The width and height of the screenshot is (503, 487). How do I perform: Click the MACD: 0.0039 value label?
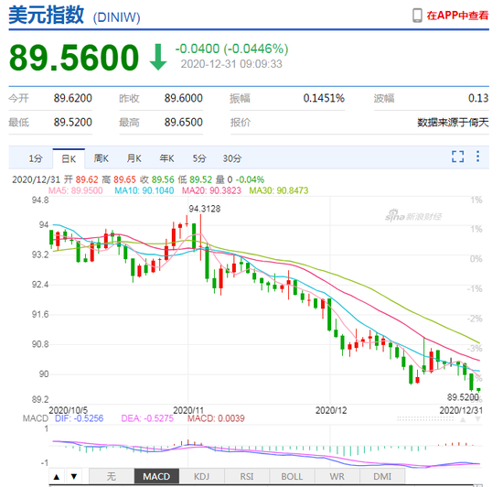tap(216, 418)
